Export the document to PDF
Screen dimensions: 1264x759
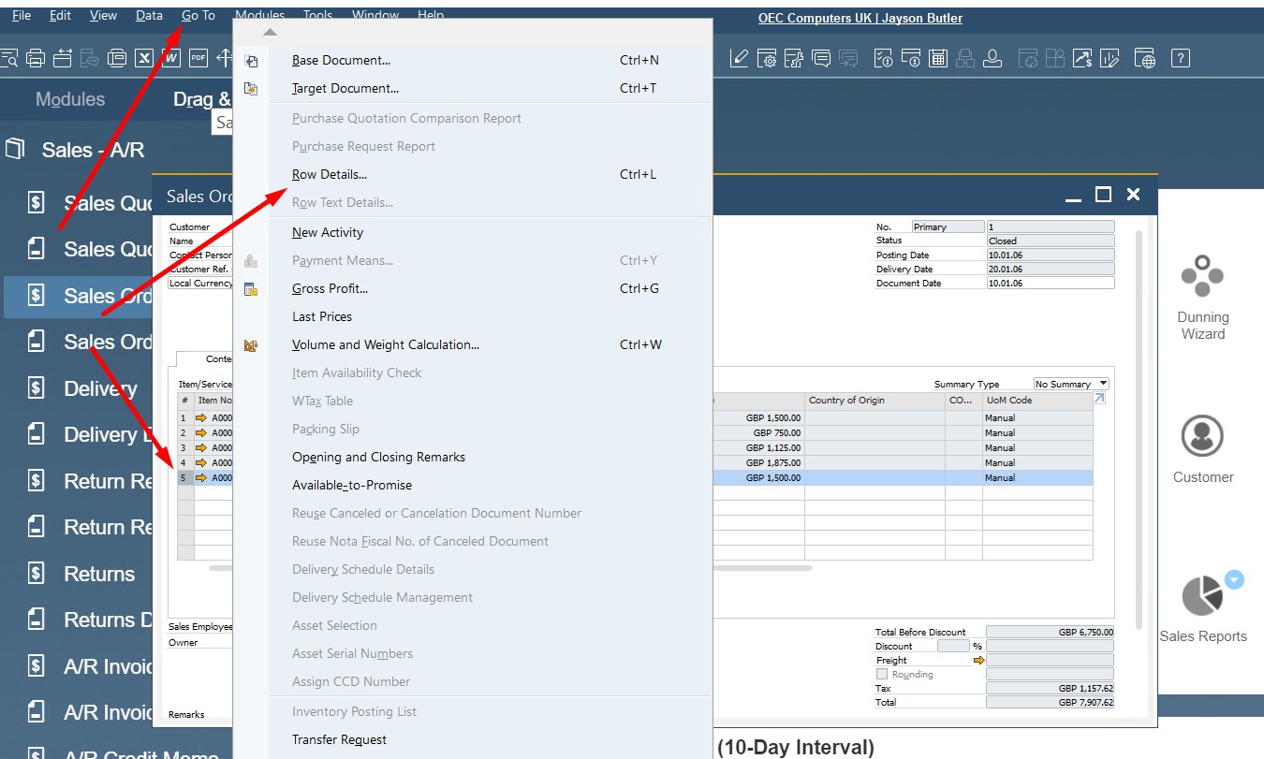[x=198, y=57]
